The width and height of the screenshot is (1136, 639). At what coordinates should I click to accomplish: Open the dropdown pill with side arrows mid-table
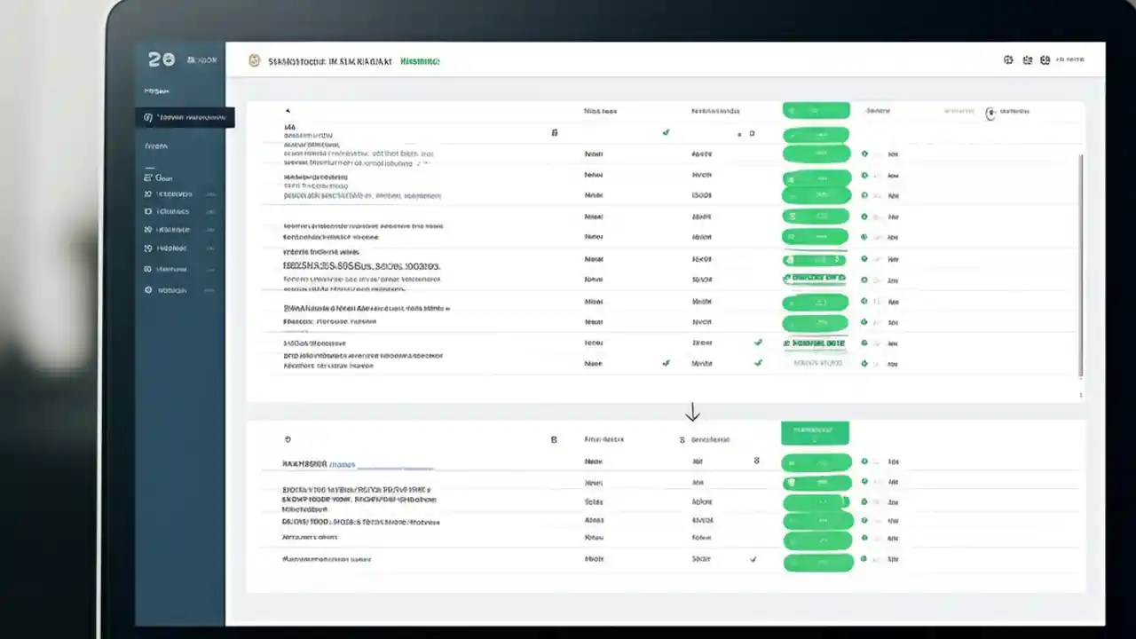coord(814,258)
